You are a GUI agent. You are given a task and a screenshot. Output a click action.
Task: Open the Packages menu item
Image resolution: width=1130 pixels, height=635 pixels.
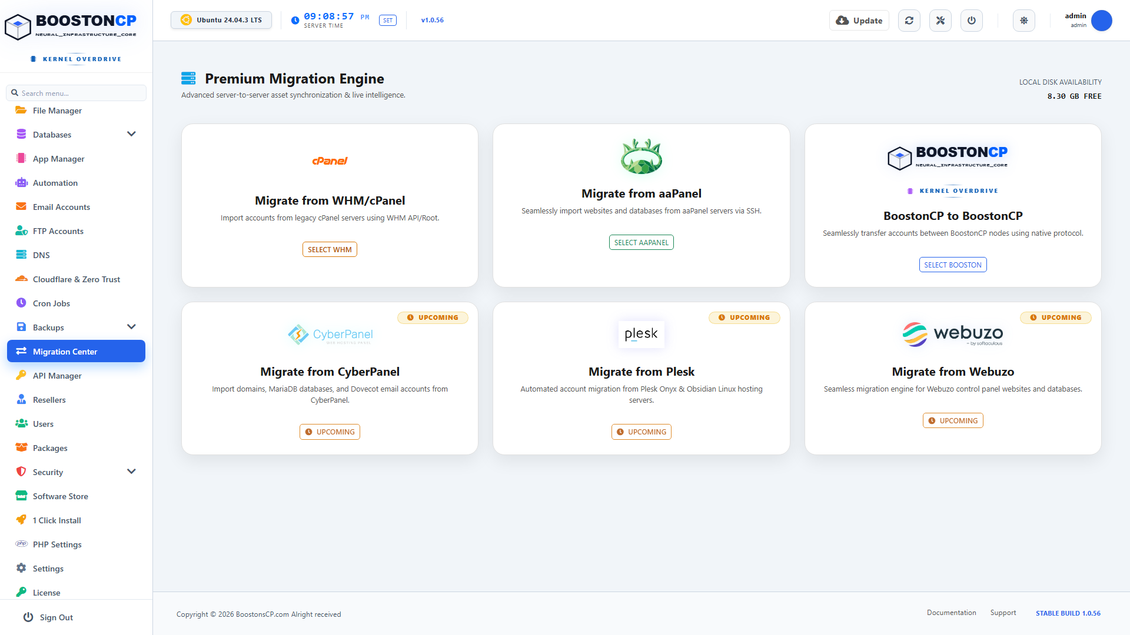click(x=76, y=447)
